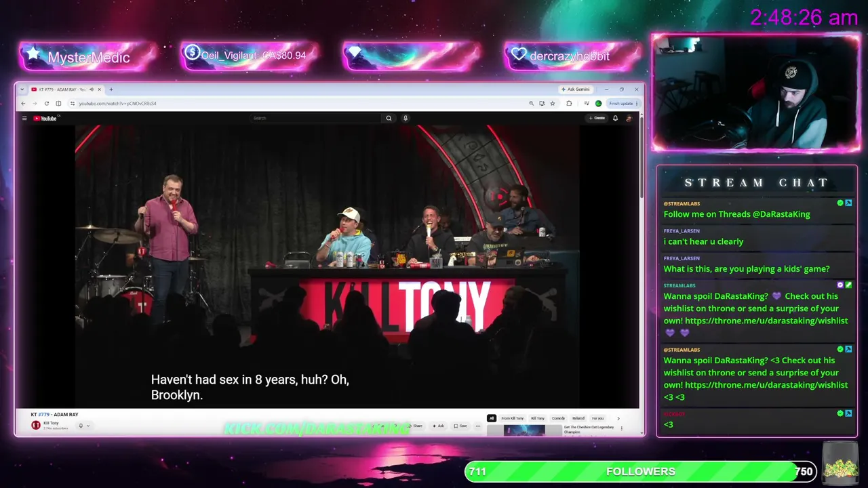Screen dimensions: 868x488
Task: Click the browser address bar URL
Action: [117, 103]
